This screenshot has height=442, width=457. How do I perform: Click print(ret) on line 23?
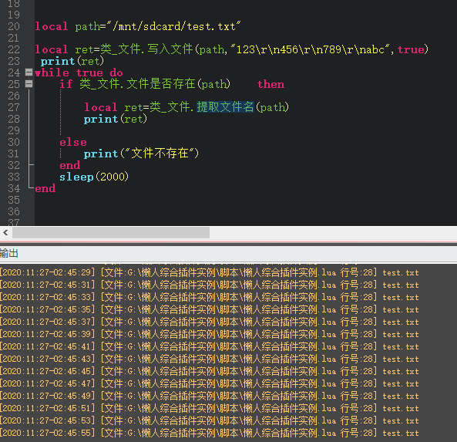click(x=72, y=61)
